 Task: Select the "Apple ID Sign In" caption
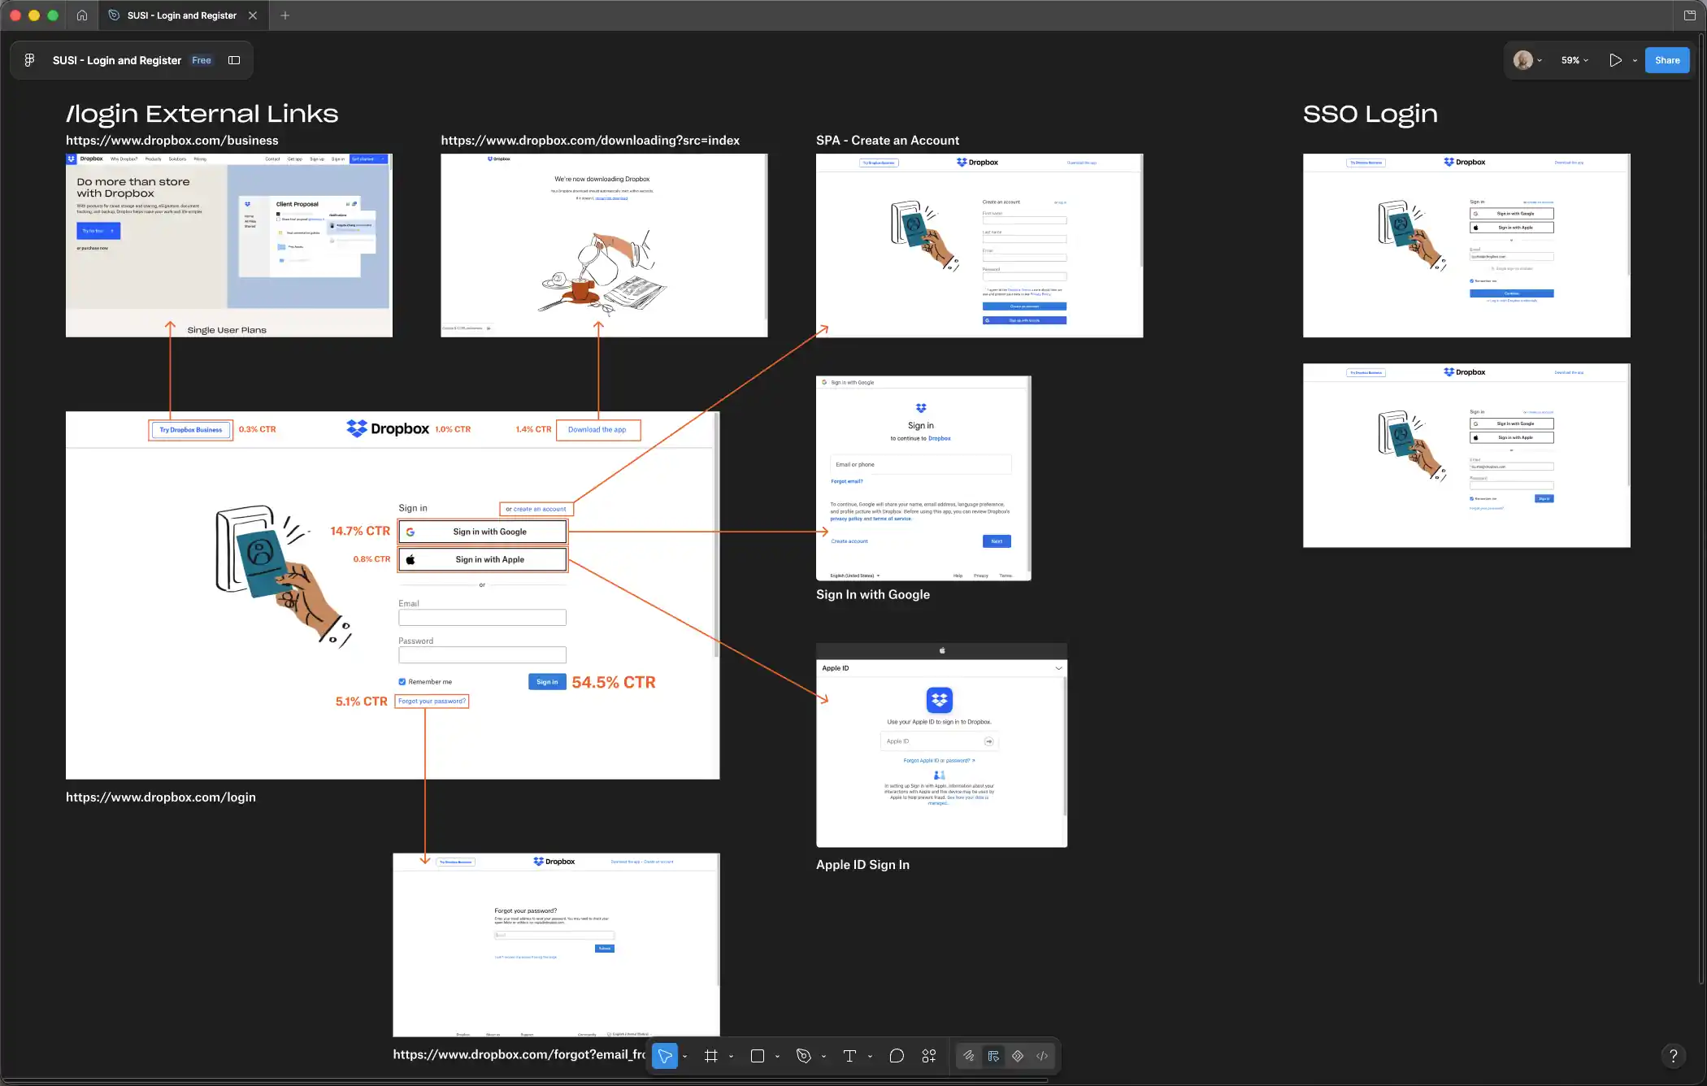[862, 865]
